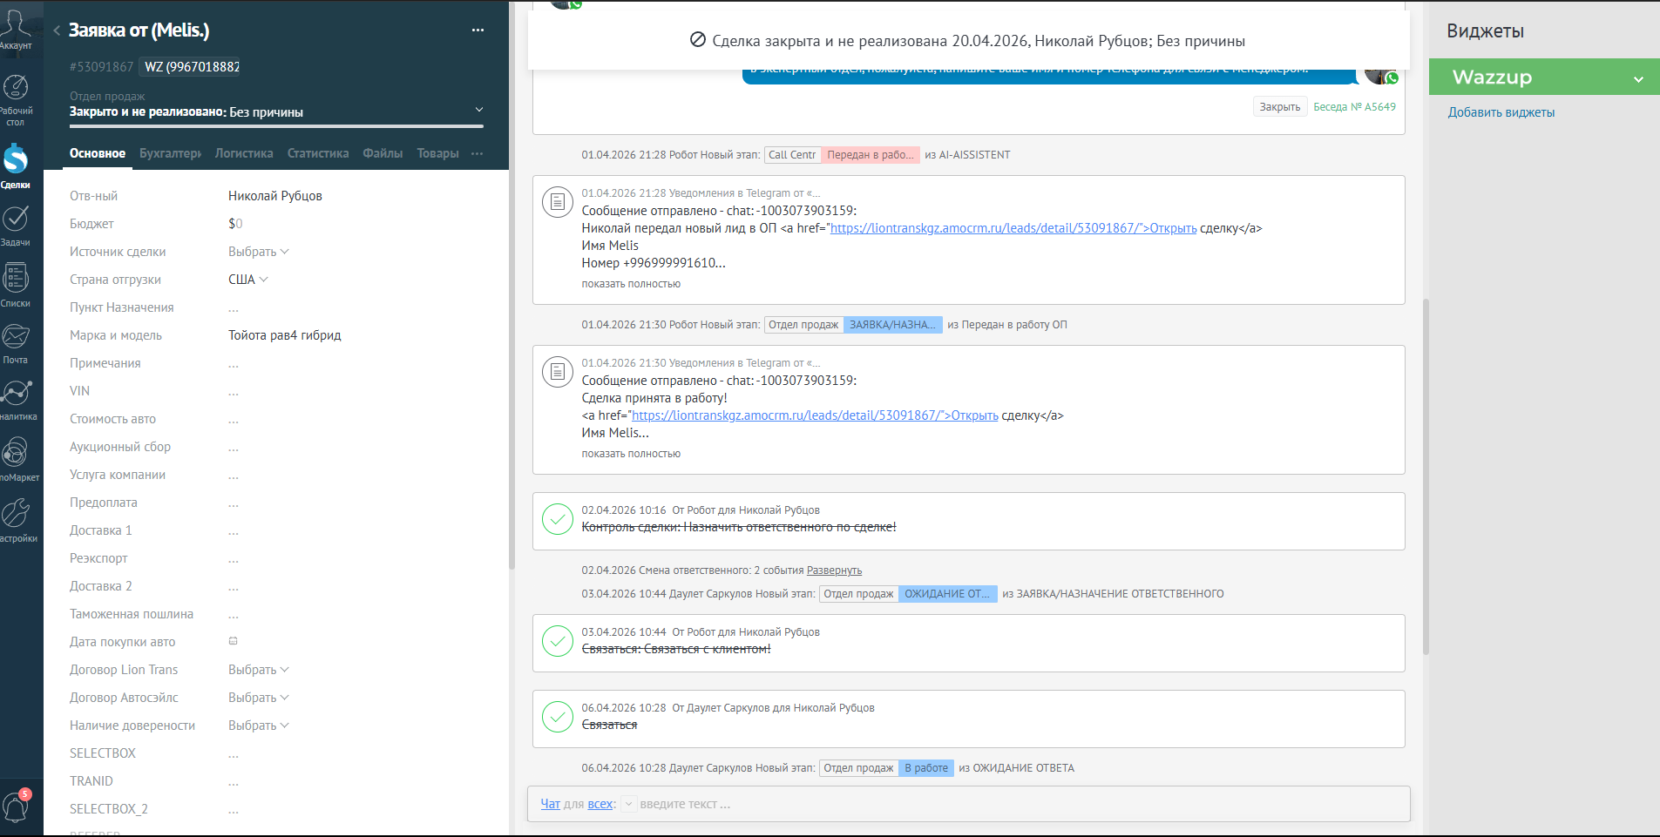The image size is (1660, 837).
Task: Click the всех recipient link in message box
Action: click(600, 804)
